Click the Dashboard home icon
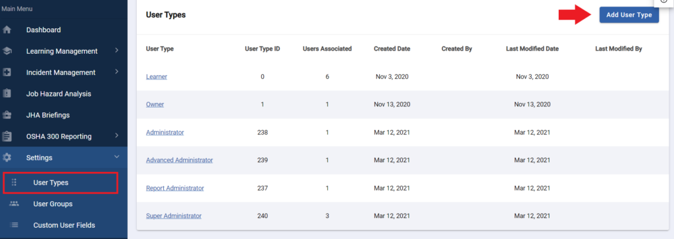Viewport: 674px width, 239px height. click(7, 30)
